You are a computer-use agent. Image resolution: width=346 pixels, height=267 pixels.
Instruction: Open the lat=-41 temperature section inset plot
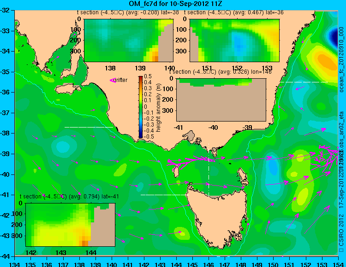[71, 225]
